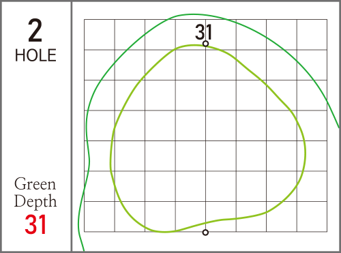Select the HOLE text label
The image size is (341, 253).
tap(35, 55)
